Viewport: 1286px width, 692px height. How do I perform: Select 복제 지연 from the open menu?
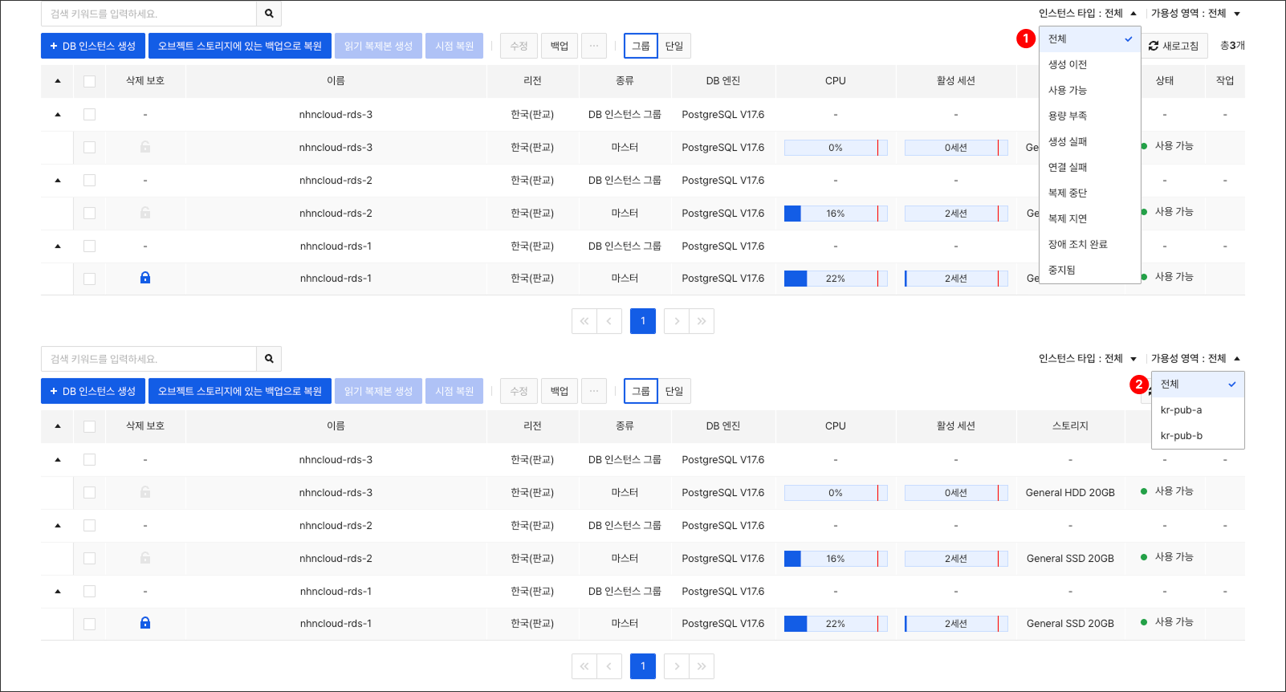(x=1090, y=218)
